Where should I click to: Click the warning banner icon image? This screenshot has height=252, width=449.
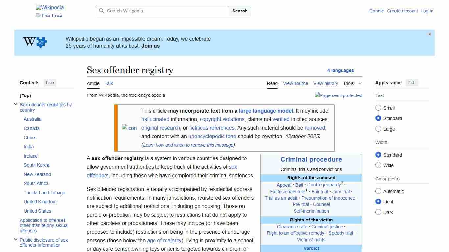[129, 128]
